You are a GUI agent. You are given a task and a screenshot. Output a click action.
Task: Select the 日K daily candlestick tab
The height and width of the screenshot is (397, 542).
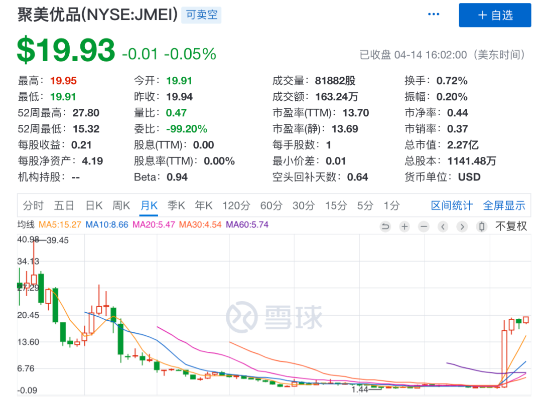point(94,206)
